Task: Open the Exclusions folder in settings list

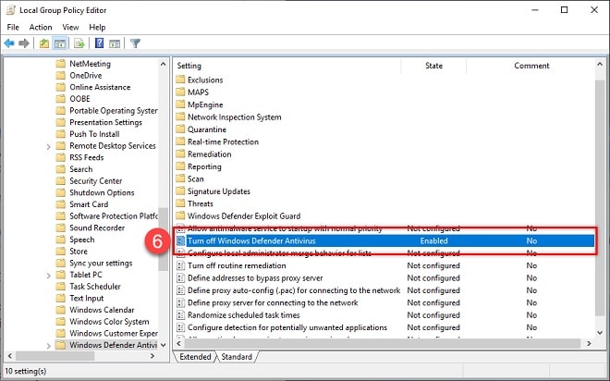Action: (x=205, y=80)
